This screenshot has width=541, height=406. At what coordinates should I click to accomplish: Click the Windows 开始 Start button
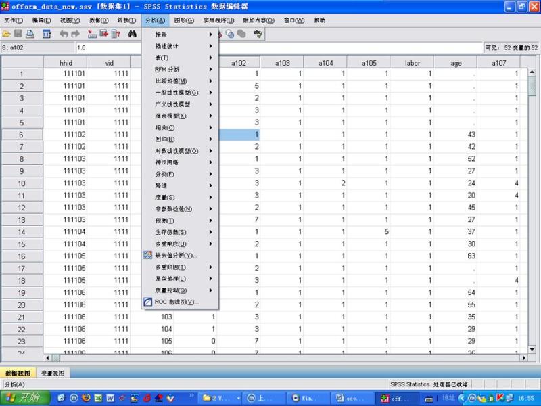click(x=25, y=398)
